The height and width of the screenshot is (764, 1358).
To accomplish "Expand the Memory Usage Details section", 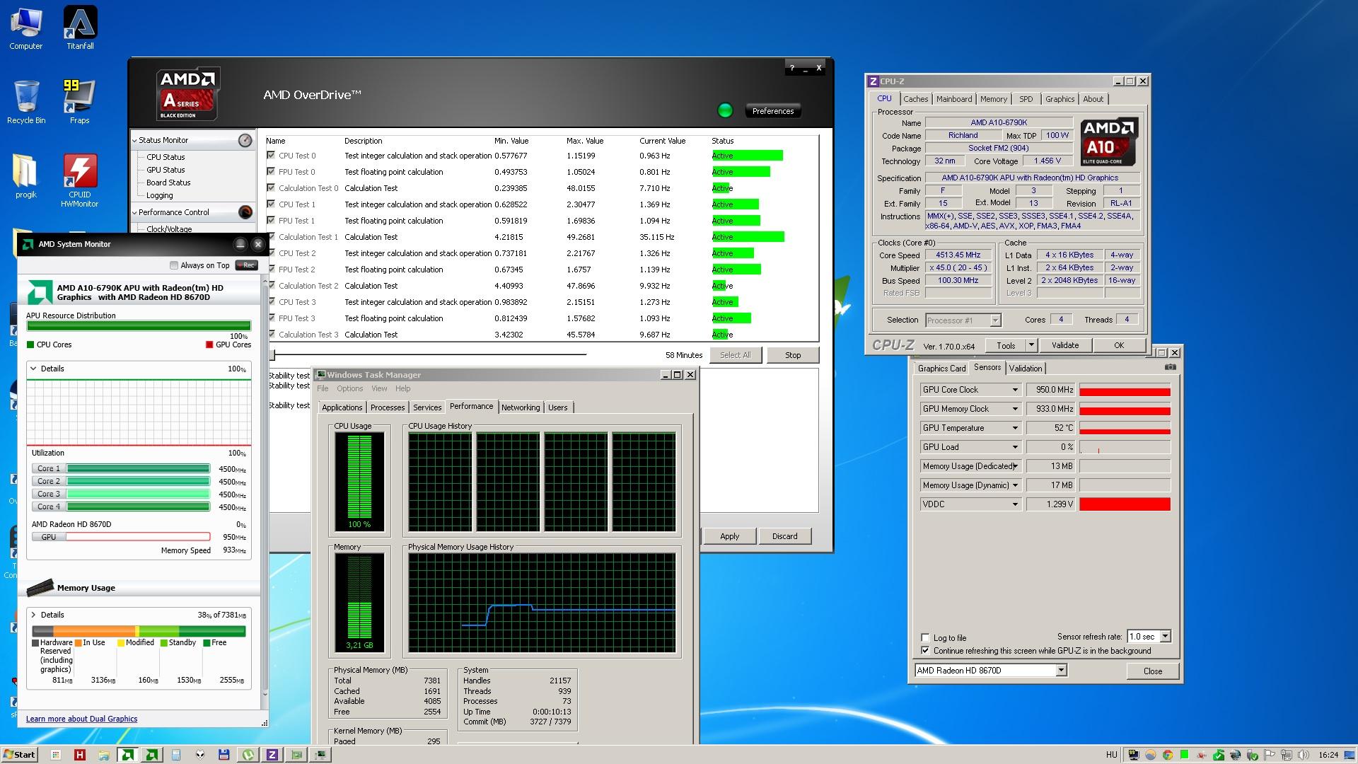I will coord(33,615).
